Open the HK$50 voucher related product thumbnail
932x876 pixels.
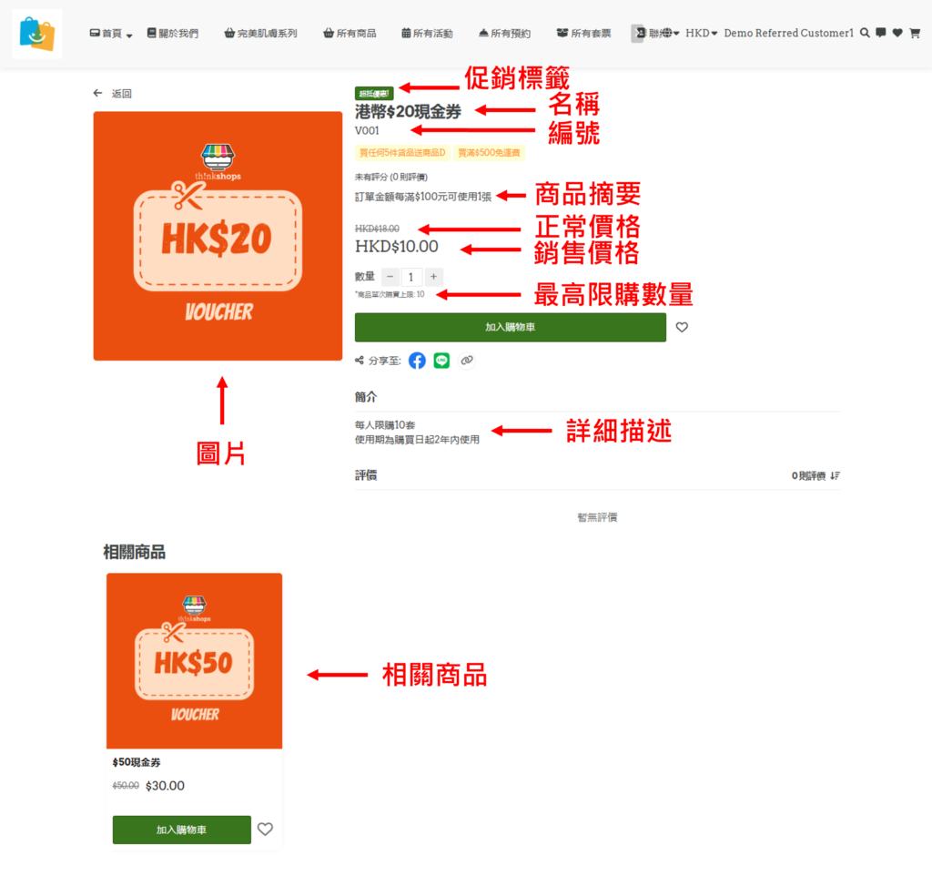pyautogui.click(x=194, y=660)
